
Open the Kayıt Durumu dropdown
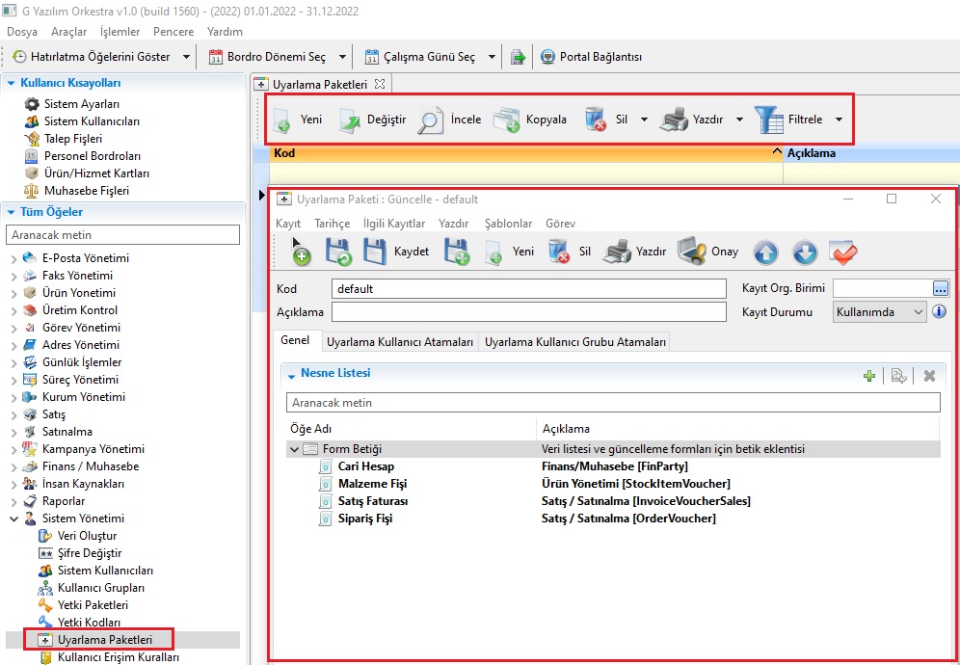(918, 312)
